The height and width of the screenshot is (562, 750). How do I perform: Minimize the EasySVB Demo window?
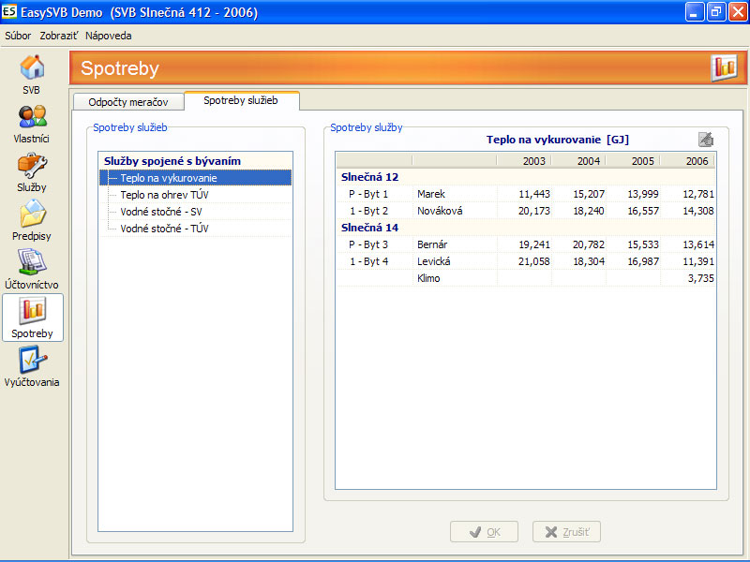tap(694, 12)
